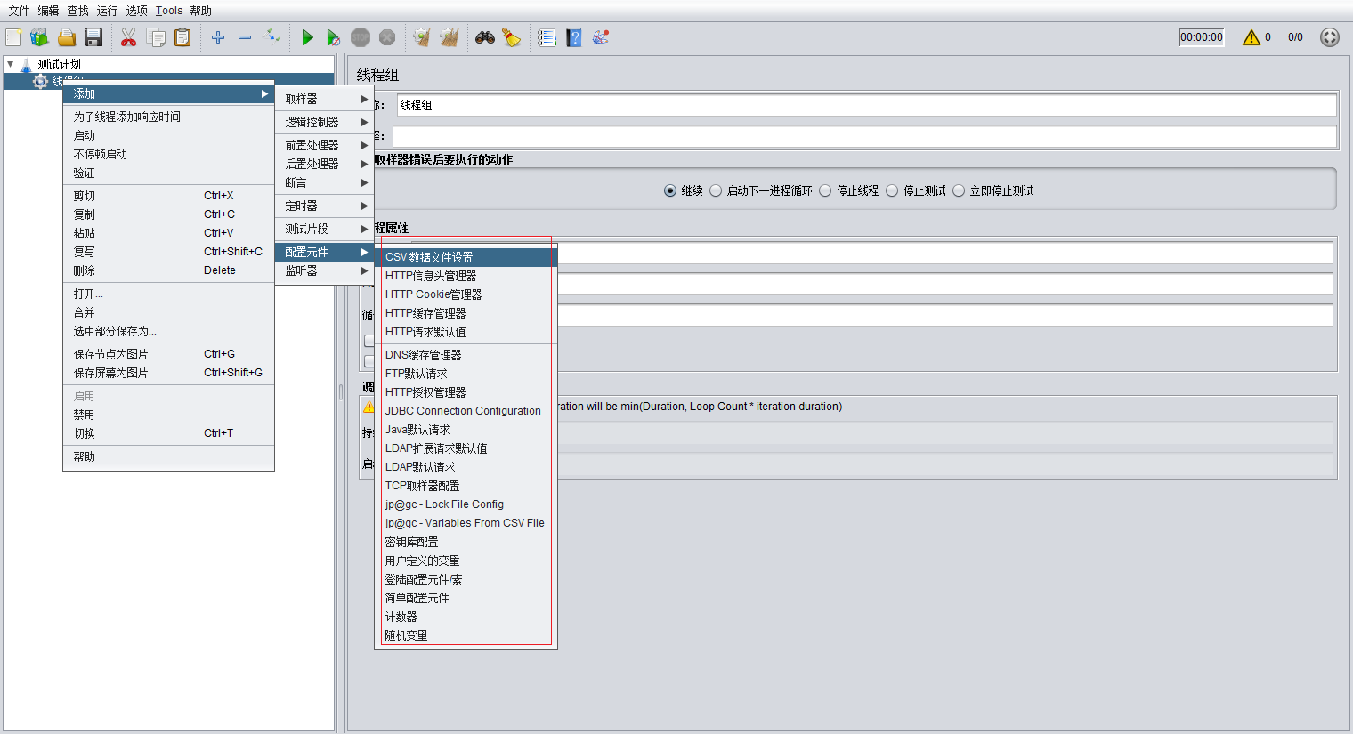
Task: Click the Save floppy disk icon
Action: click(93, 37)
